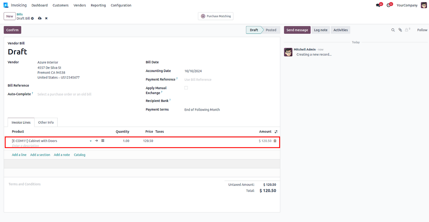
Task: Switch to the Other Info tab
Action: 46,123
